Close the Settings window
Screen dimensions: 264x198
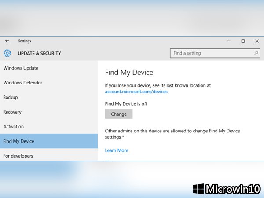pyautogui.click(x=257, y=41)
